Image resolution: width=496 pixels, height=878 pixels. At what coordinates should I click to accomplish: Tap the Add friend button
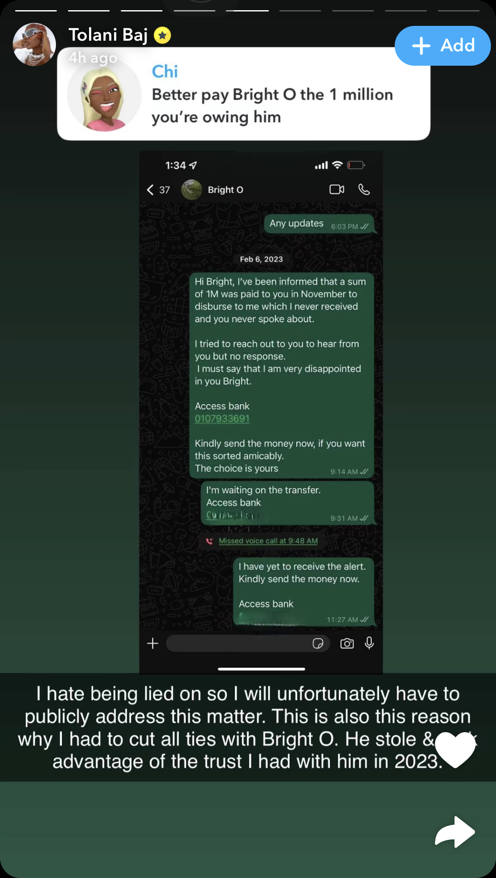(x=443, y=46)
